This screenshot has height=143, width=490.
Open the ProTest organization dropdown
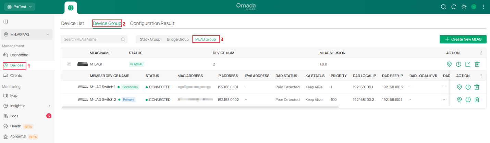[20, 7]
